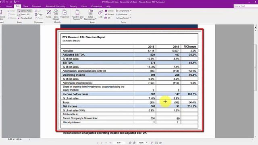The height and width of the screenshot is (145, 258).
Task: Click the Operating income row label
Action: coord(74,75)
